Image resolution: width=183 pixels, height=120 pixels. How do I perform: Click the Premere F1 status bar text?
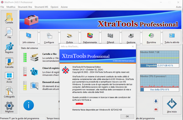point(20,118)
